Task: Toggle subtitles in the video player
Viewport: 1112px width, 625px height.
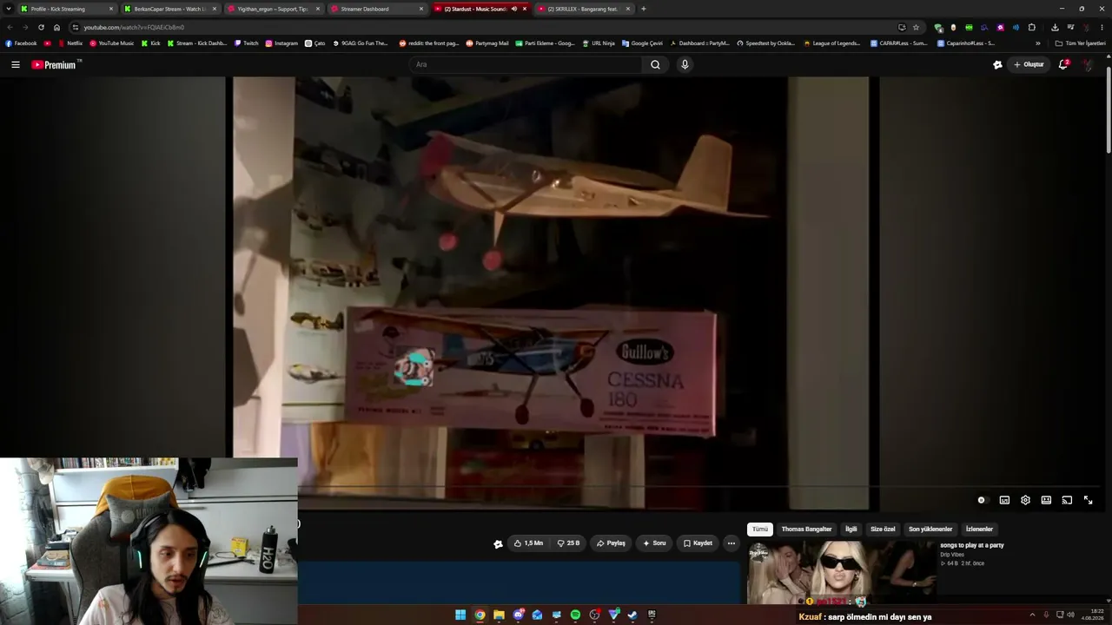Action: [1004, 500]
